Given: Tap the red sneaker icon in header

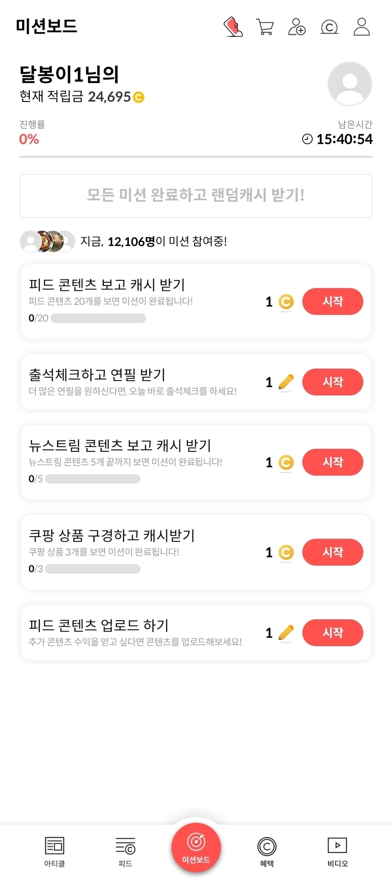Looking at the screenshot, I should 233,27.
